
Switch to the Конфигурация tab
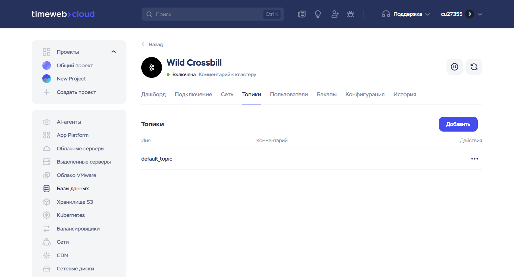click(x=365, y=95)
